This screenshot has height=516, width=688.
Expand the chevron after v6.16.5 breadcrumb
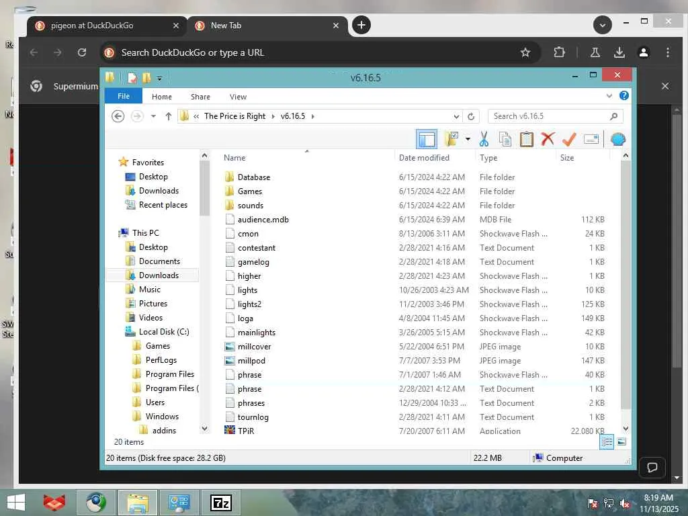click(x=313, y=116)
